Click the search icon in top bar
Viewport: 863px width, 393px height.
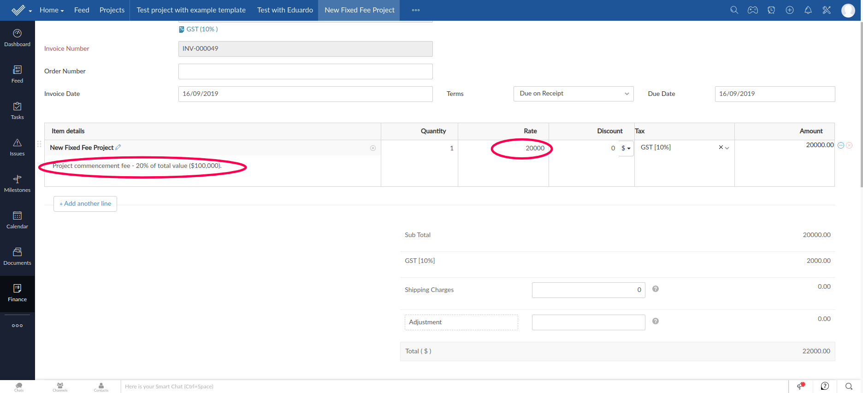734,10
